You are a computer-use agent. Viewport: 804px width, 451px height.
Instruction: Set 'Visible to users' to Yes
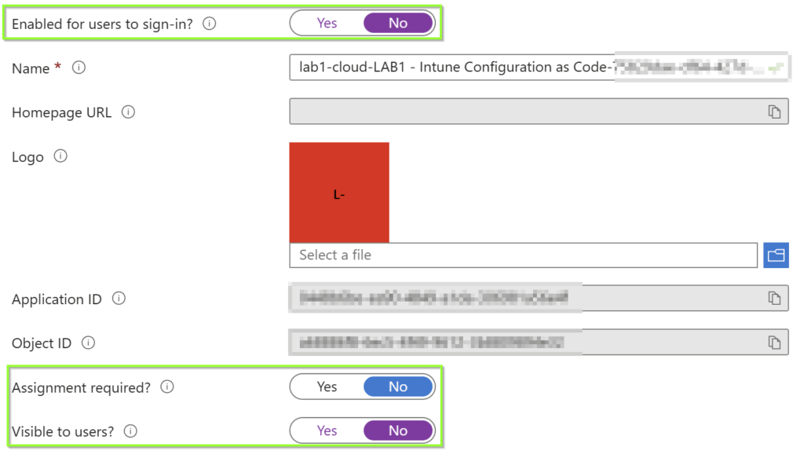point(327,431)
